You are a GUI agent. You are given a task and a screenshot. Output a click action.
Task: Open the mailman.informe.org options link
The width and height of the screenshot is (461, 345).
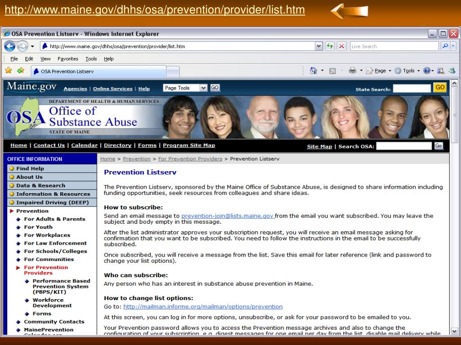[203, 306]
